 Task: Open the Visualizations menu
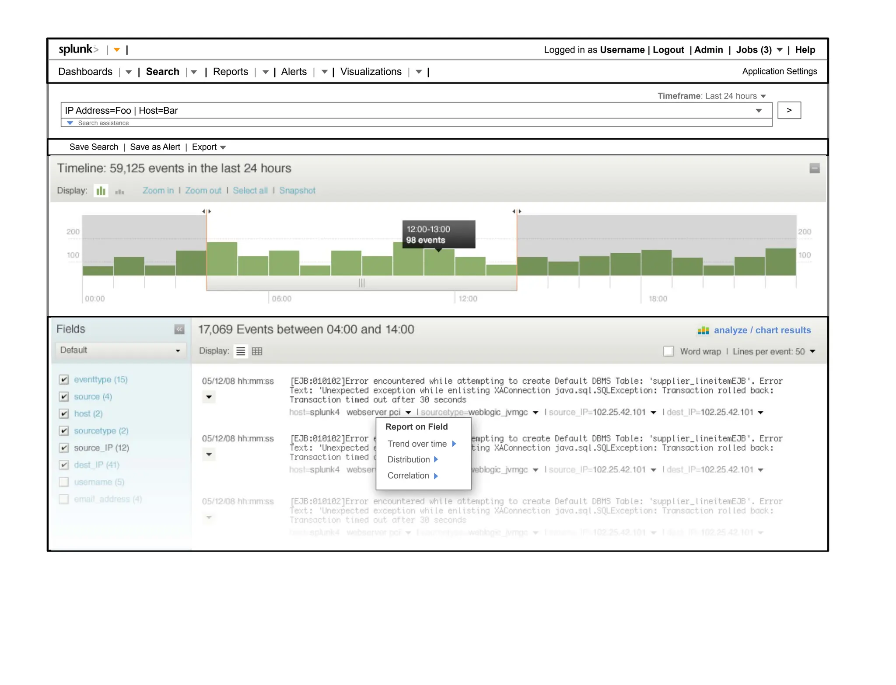[x=371, y=72]
